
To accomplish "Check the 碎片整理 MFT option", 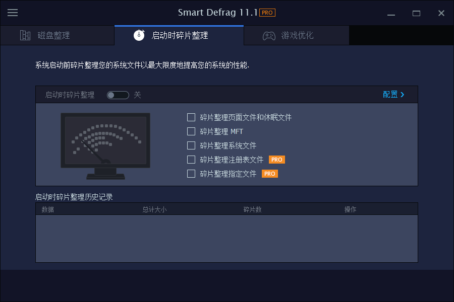I will coord(191,131).
